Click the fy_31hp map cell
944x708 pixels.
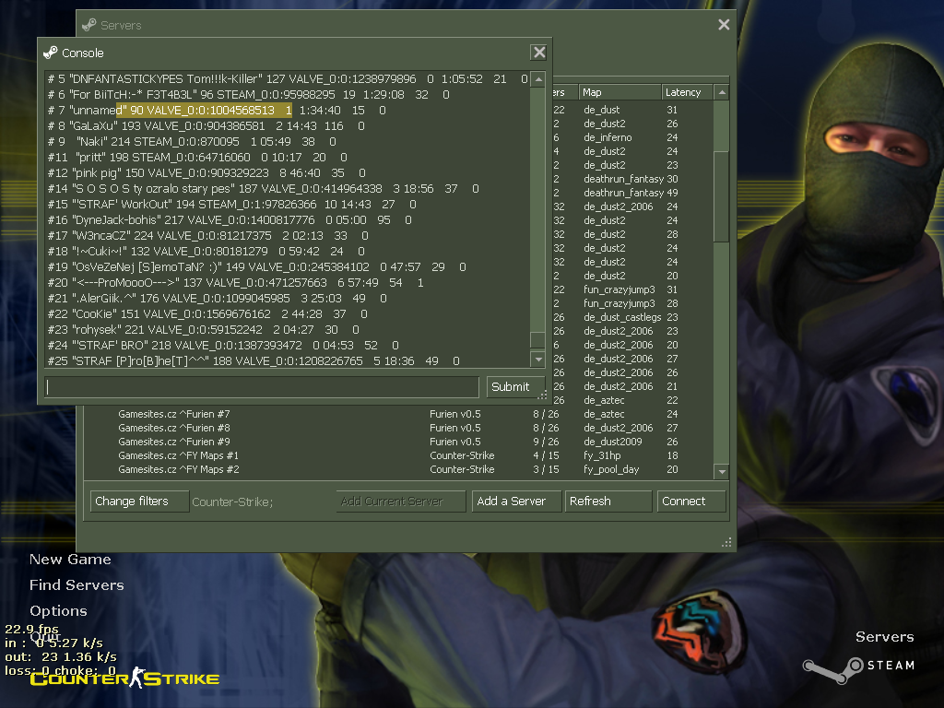(602, 455)
